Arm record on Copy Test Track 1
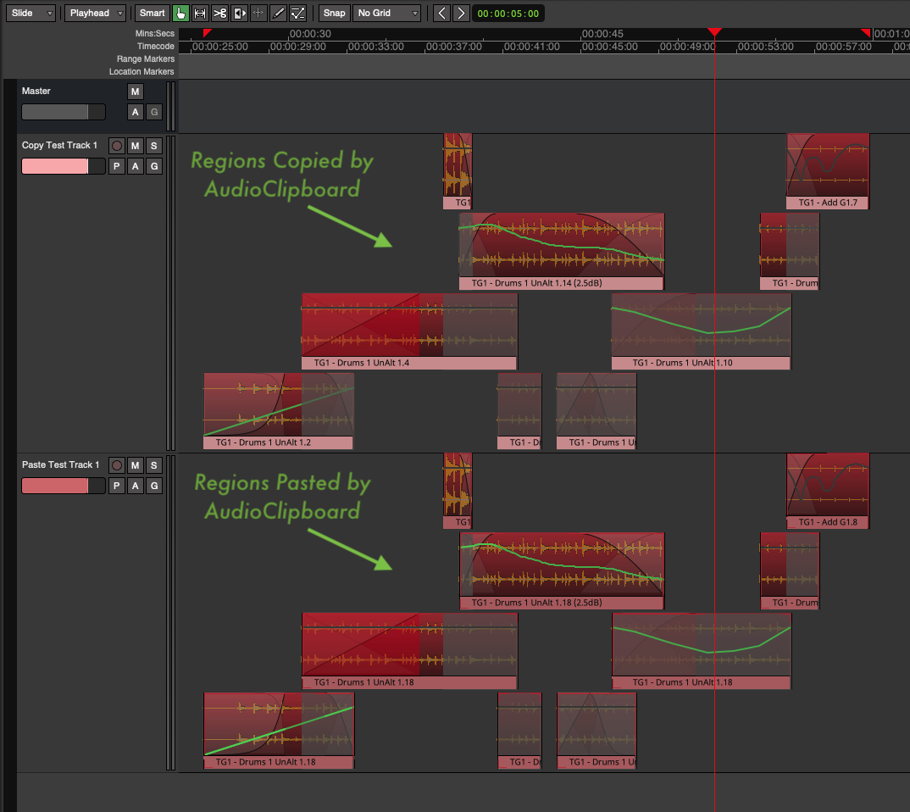Screen dimensions: 910x812 (x=117, y=146)
